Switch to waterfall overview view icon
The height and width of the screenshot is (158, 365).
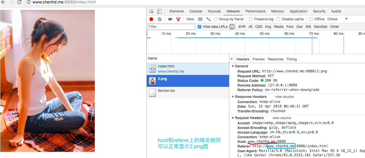pos(208,19)
